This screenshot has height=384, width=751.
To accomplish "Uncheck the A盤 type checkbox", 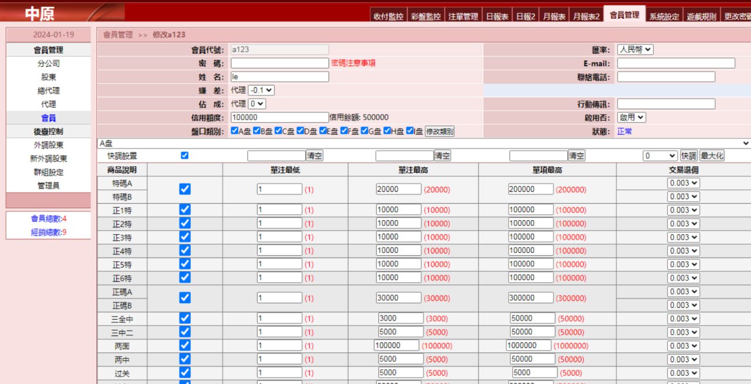I will click(235, 131).
